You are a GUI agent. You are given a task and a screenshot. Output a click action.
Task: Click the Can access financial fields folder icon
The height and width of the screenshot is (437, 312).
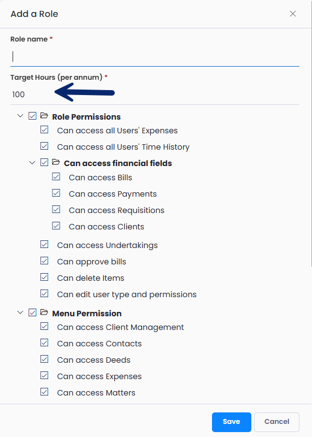[x=56, y=162]
